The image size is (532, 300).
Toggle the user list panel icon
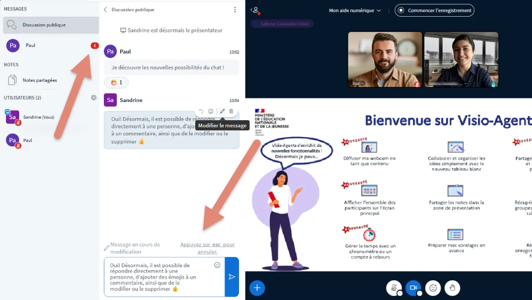(x=255, y=10)
